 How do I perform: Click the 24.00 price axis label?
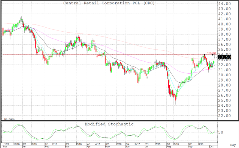[224, 106]
